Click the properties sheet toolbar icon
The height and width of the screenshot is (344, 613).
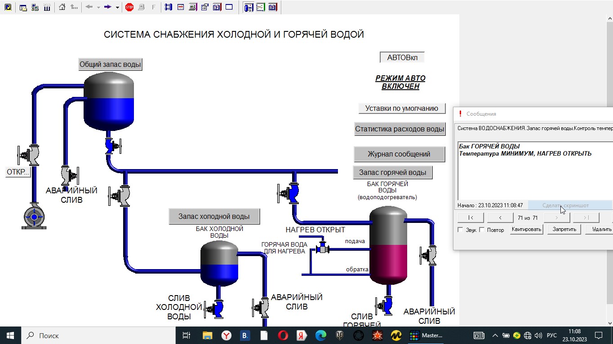[x=205, y=7]
